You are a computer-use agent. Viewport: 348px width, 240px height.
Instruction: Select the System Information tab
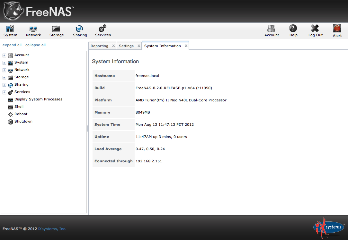(163, 46)
